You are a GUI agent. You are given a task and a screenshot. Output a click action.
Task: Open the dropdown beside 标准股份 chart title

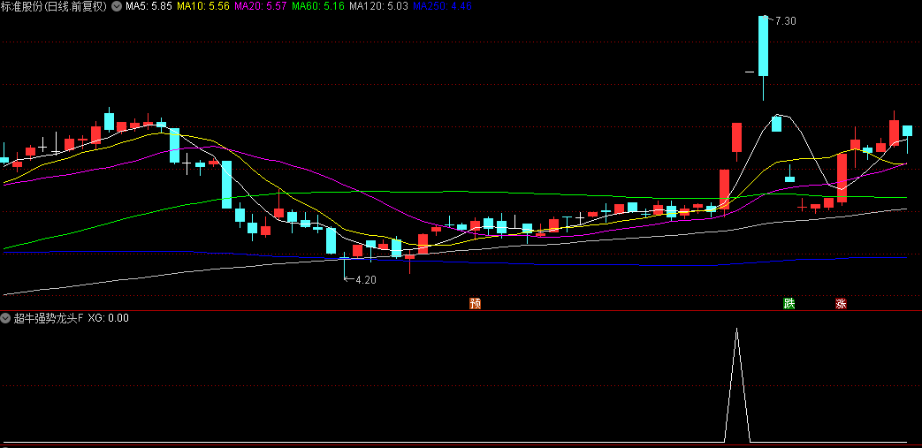pos(116,6)
